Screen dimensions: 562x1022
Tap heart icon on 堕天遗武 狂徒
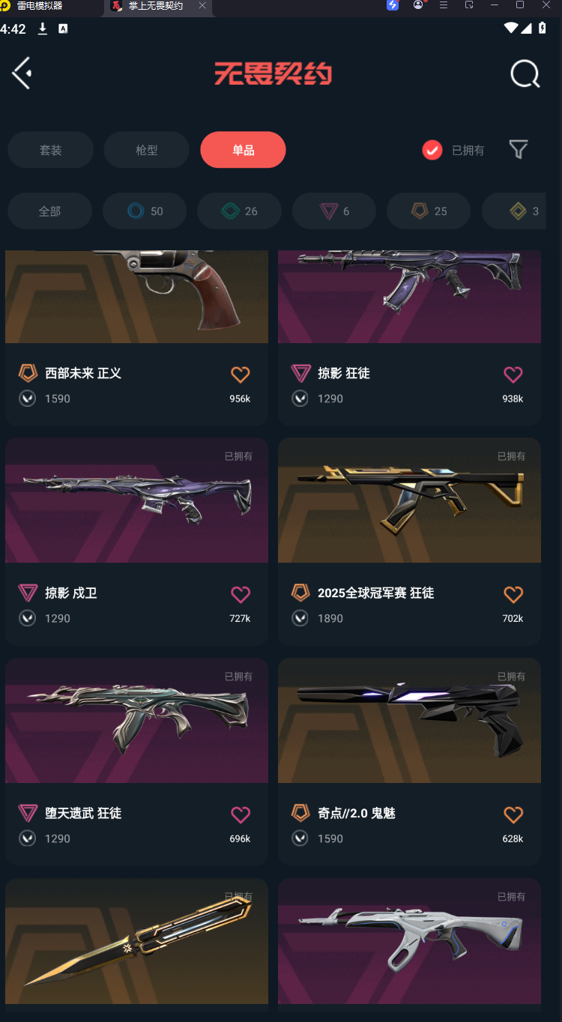[240, 814]
